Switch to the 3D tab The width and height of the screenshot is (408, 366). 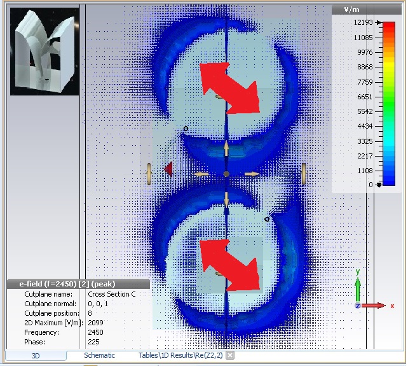36,356
